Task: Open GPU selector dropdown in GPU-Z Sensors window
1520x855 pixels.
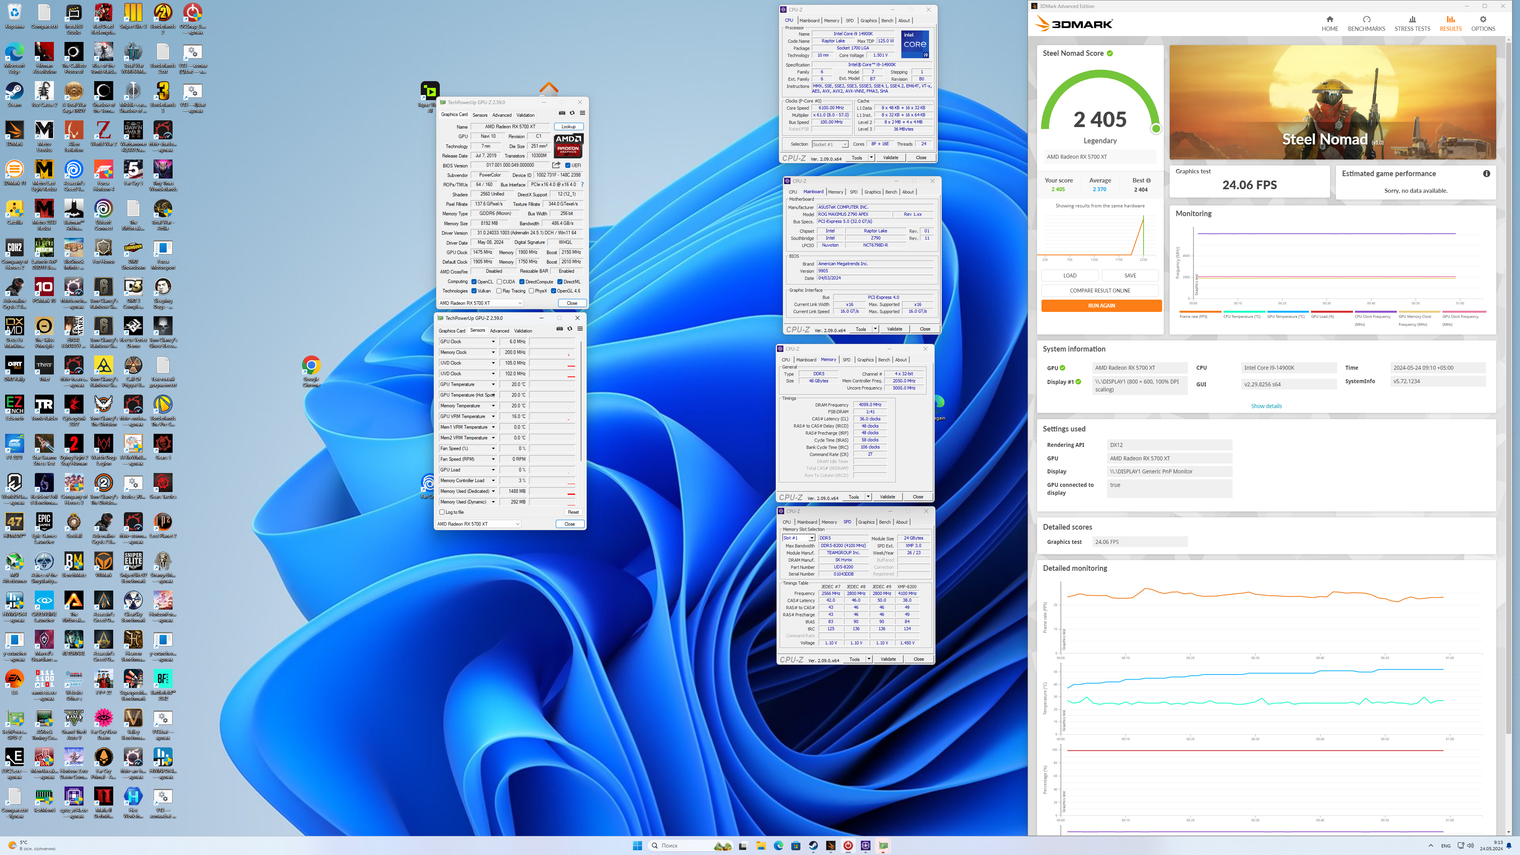Action: [x=479, y=524]
